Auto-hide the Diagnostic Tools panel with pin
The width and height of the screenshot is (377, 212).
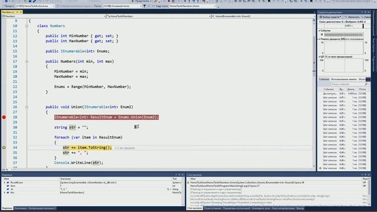click(x=365, y=12)
